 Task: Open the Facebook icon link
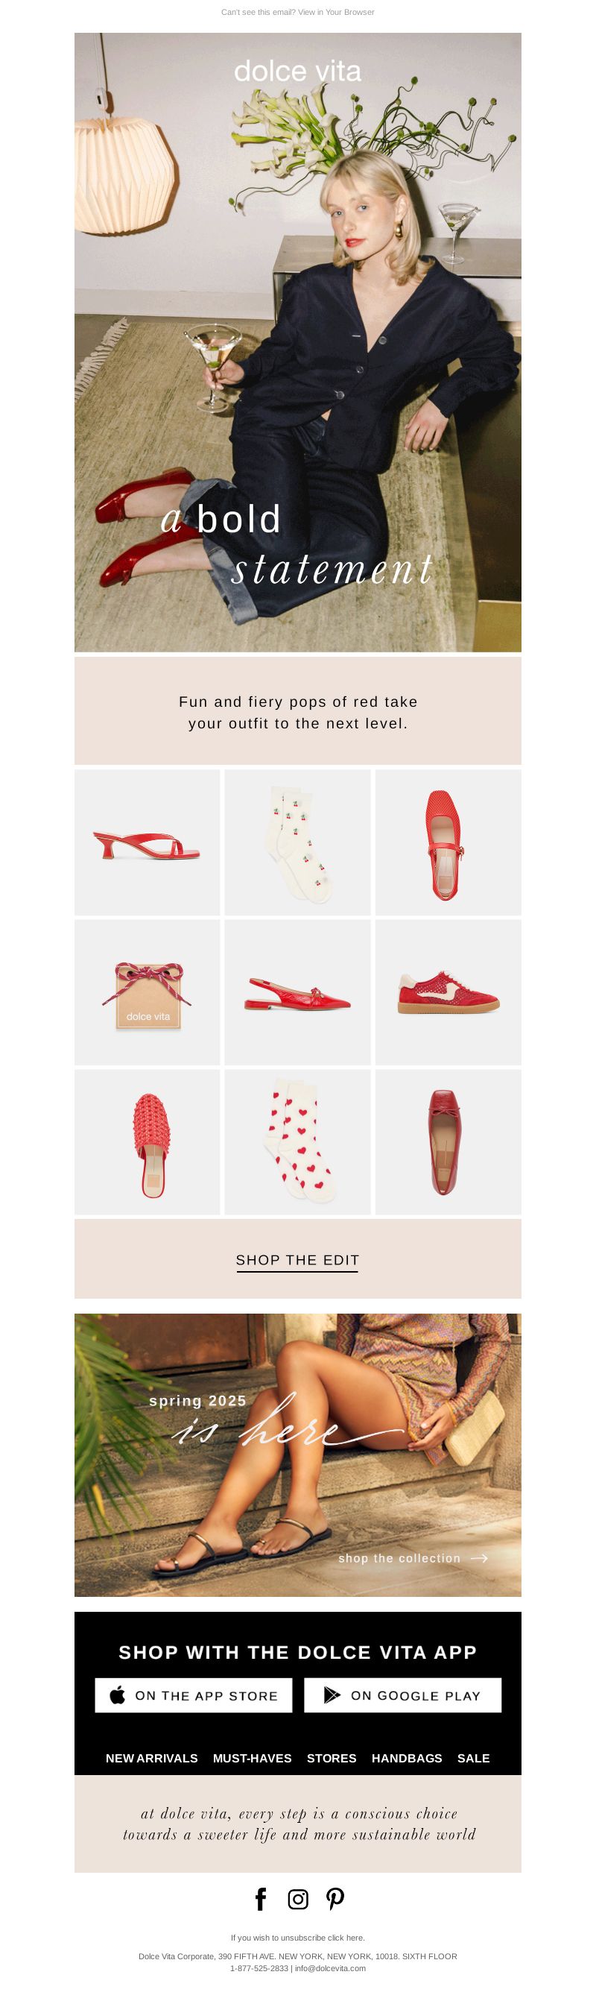click(x=261, y=1899)
